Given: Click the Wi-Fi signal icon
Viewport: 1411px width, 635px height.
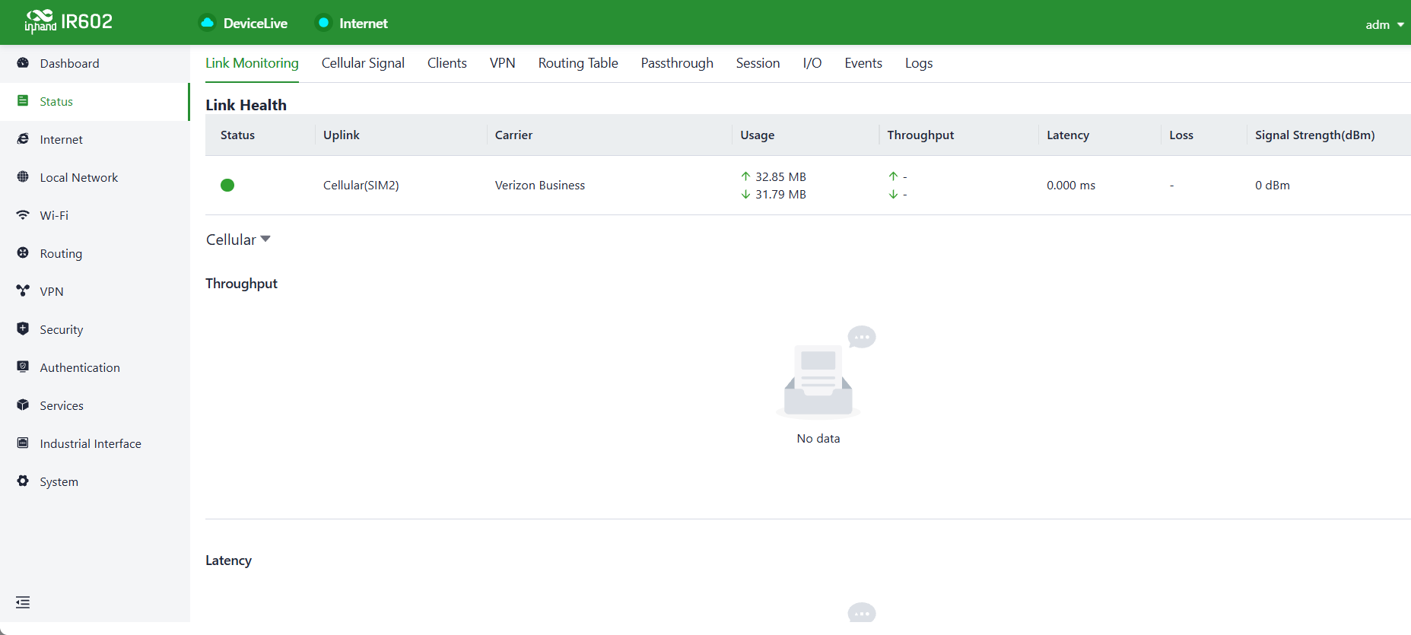Looking at the screenshot, I should tap(23, 215).
